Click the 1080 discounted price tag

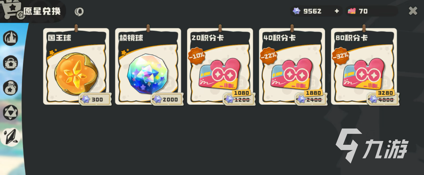point(241,93)
